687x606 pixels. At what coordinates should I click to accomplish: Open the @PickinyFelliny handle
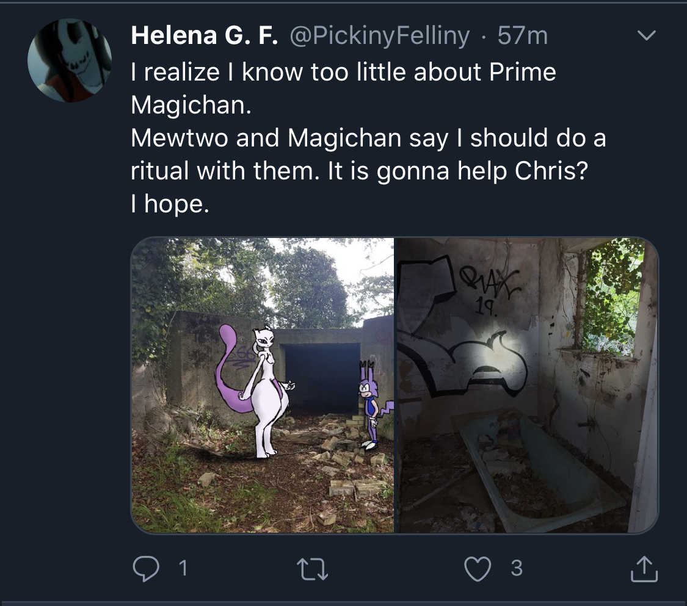tap(379, 35)
